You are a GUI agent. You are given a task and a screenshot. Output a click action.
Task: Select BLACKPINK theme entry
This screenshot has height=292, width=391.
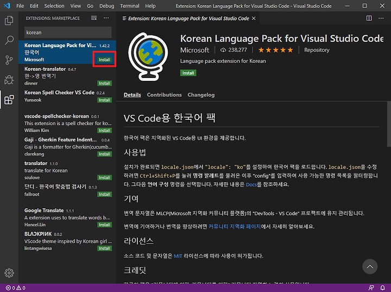[x=67, y=241]
